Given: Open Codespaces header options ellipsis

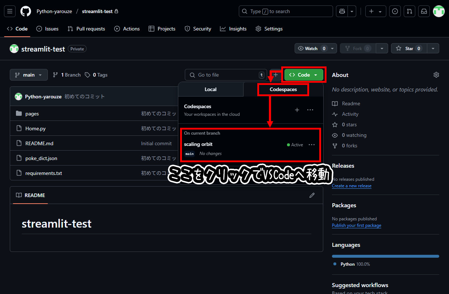Looking at the screenshot, I should [310, 110].
